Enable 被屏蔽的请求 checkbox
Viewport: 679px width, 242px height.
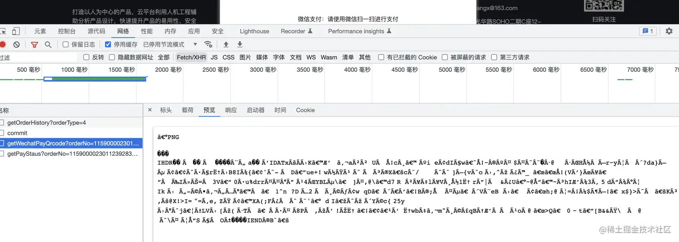click(x=445, y=57)
